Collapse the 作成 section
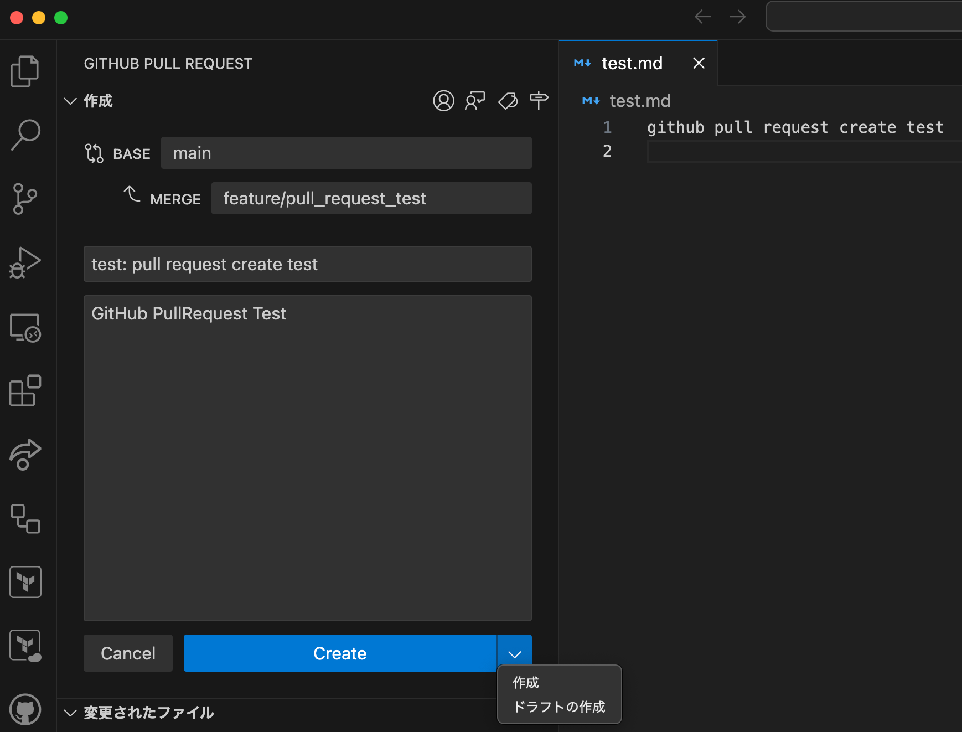This screenshot has width=962, height=732. [70, 101]
